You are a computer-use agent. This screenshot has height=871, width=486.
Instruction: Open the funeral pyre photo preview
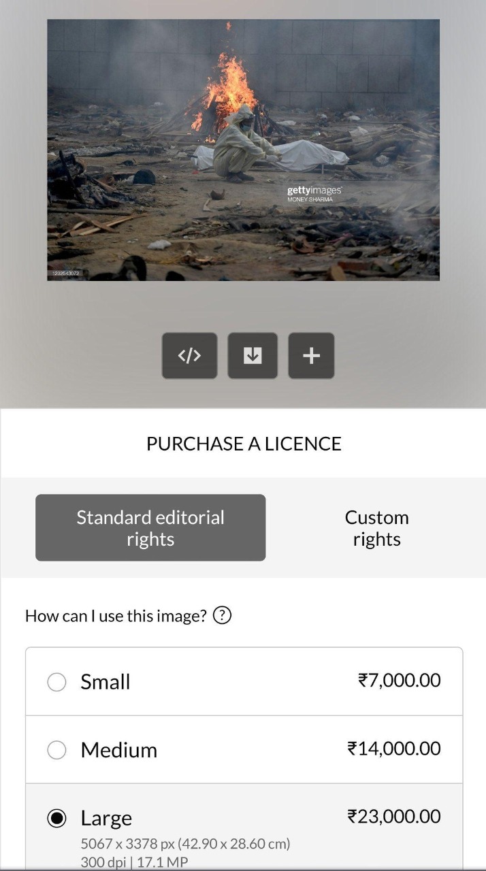coord(243,150)
